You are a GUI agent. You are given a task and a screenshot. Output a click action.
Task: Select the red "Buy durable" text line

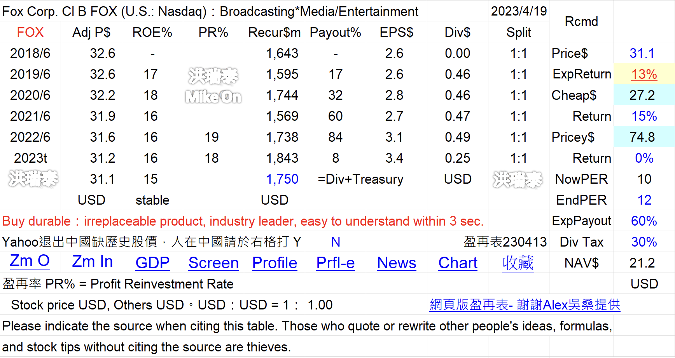click(243, 221)
